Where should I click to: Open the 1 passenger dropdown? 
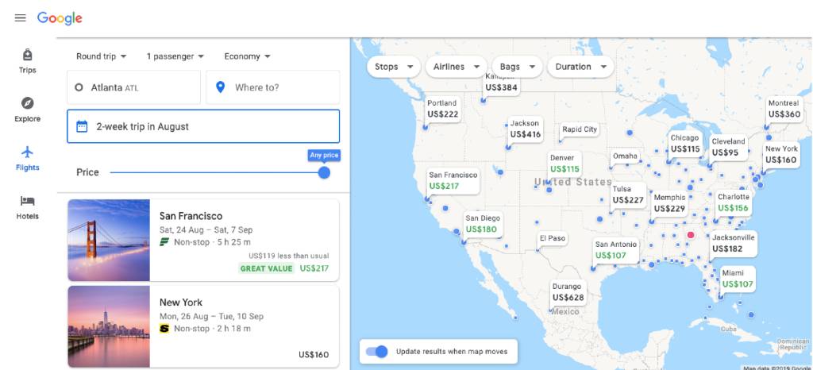(175, 56)
